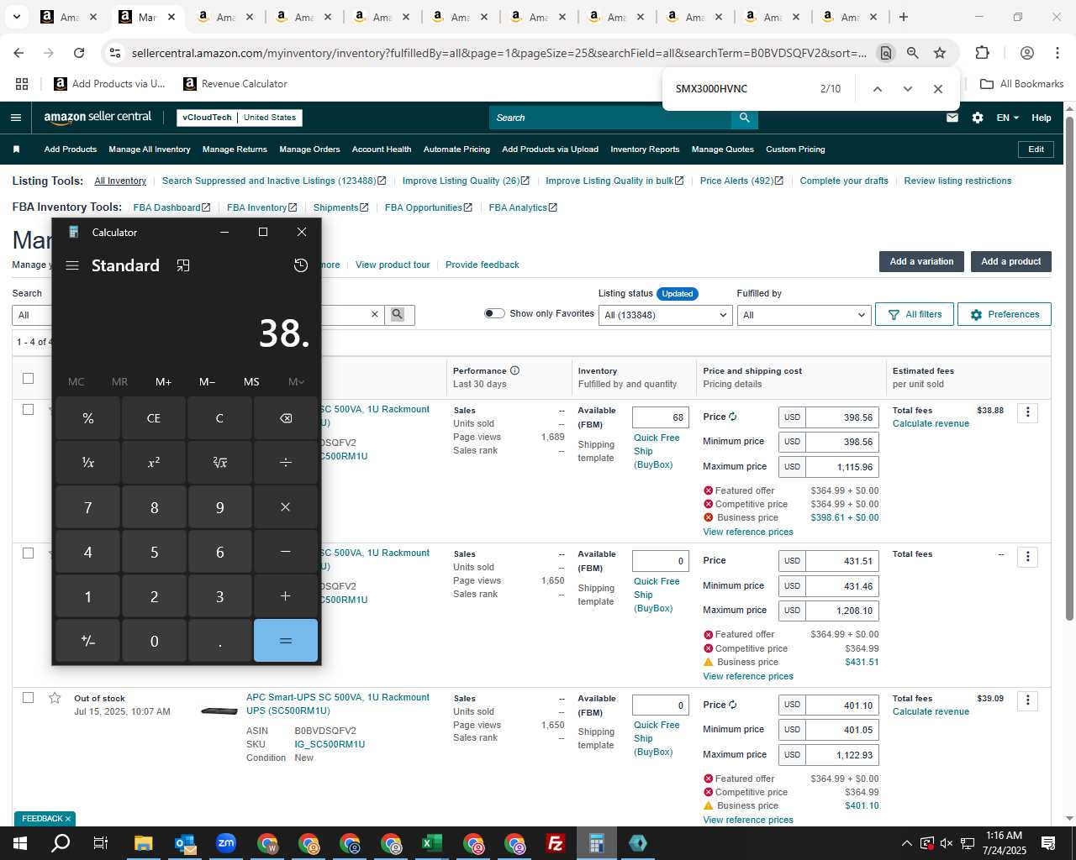Open Inventory Reports menu item

[x=645, y=149]
